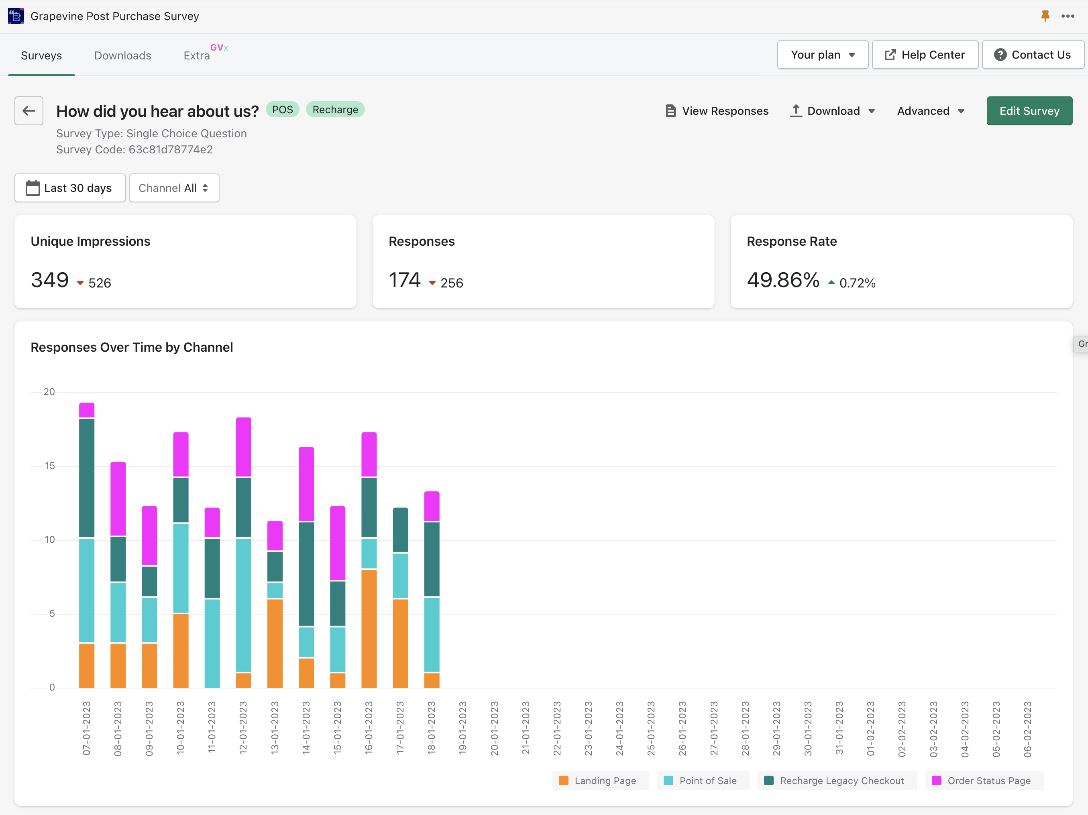Open the Channel All selector

[173, 188]
